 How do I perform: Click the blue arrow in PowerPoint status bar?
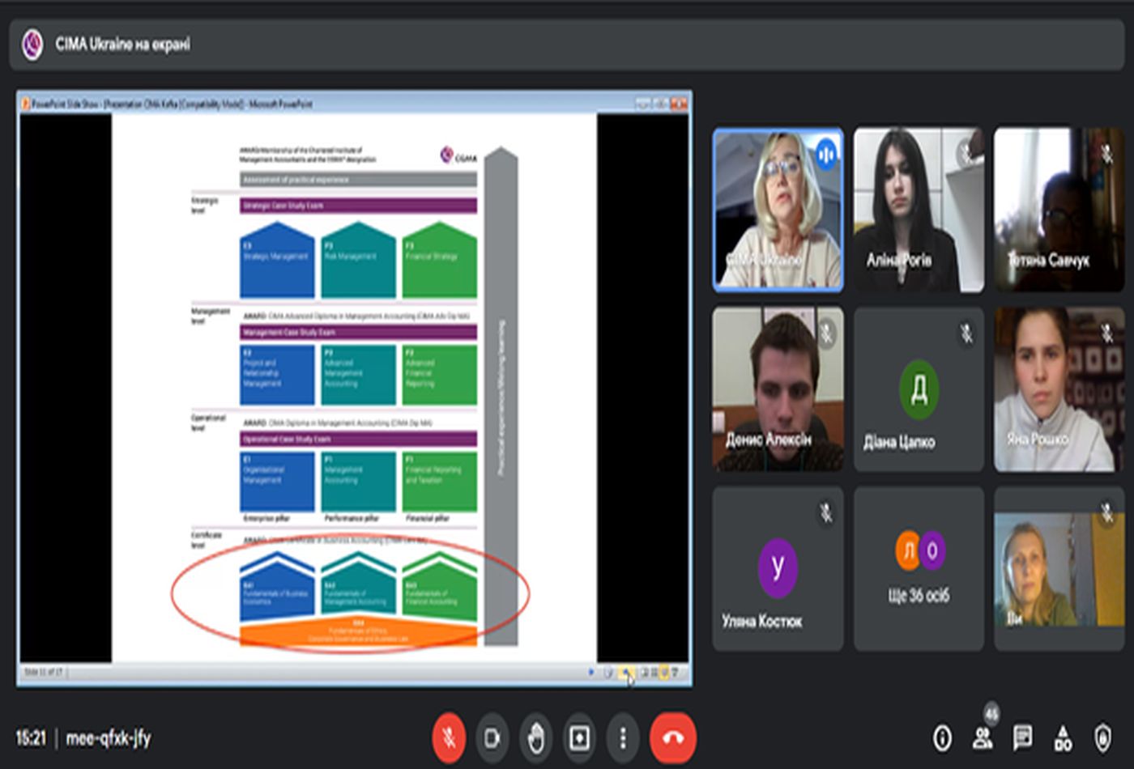[x=590, y=673]
